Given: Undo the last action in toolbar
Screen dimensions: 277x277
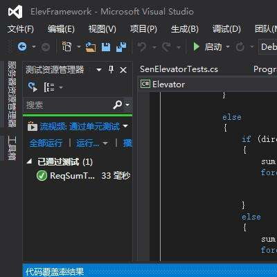Looking at the screenshot, I should click(x=141, y=47).
